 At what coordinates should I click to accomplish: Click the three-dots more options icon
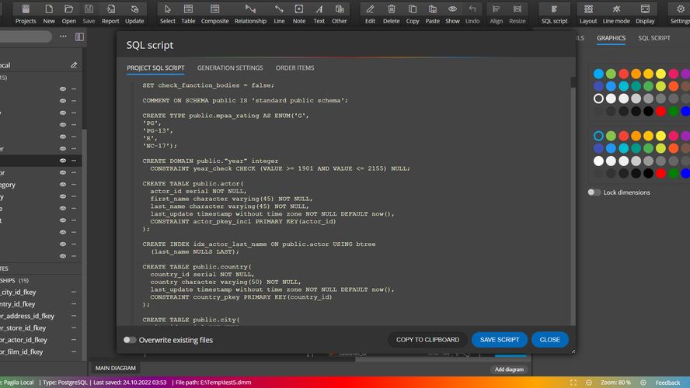click(64, 36)
